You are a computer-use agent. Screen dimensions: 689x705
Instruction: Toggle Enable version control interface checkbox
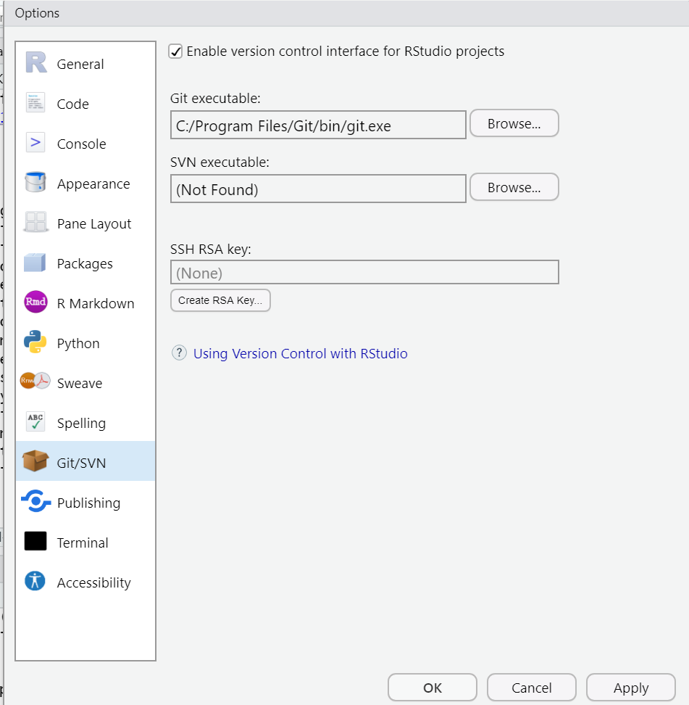point(175,51)
